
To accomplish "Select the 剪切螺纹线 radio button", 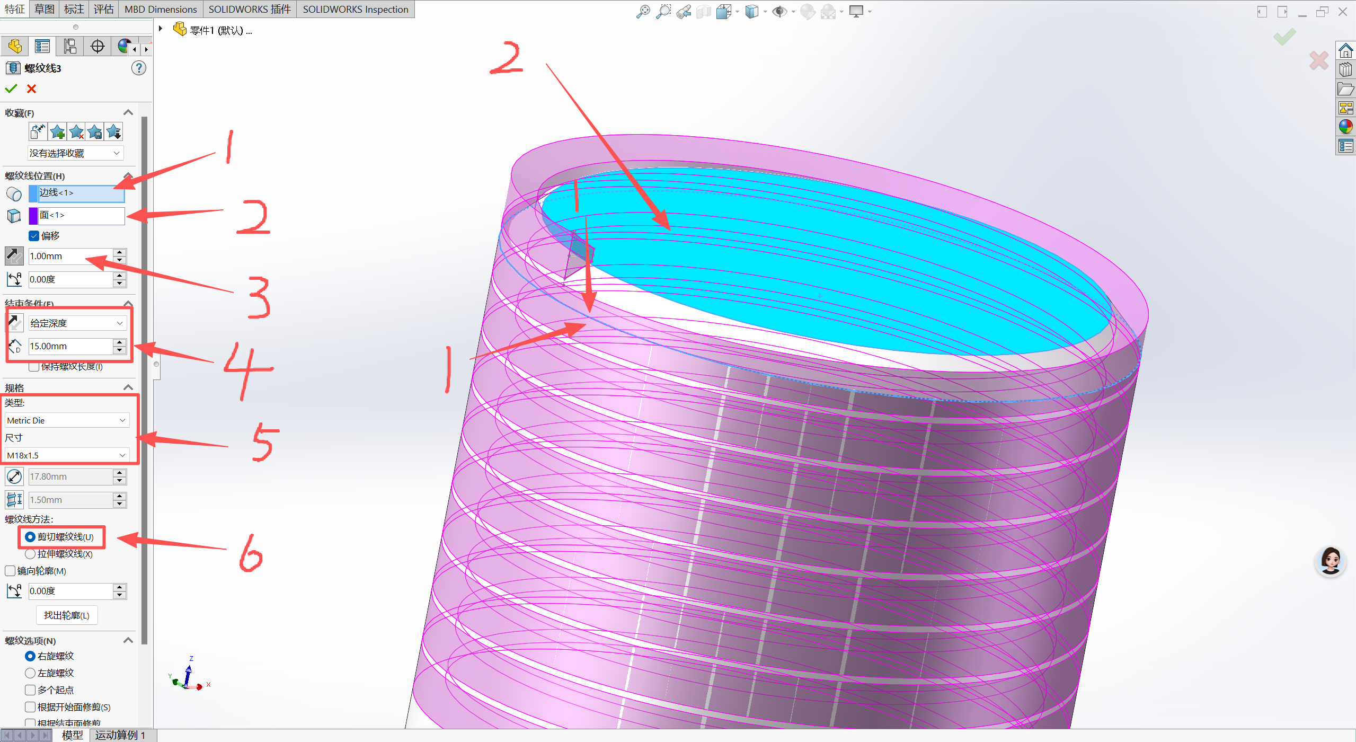I will point(30,537).
